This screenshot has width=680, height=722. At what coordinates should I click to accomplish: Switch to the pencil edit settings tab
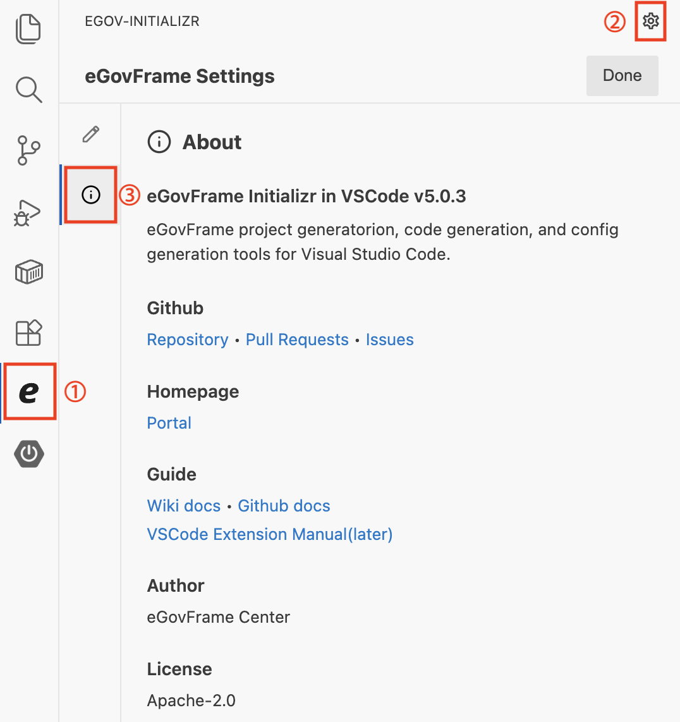coord(91,134)
